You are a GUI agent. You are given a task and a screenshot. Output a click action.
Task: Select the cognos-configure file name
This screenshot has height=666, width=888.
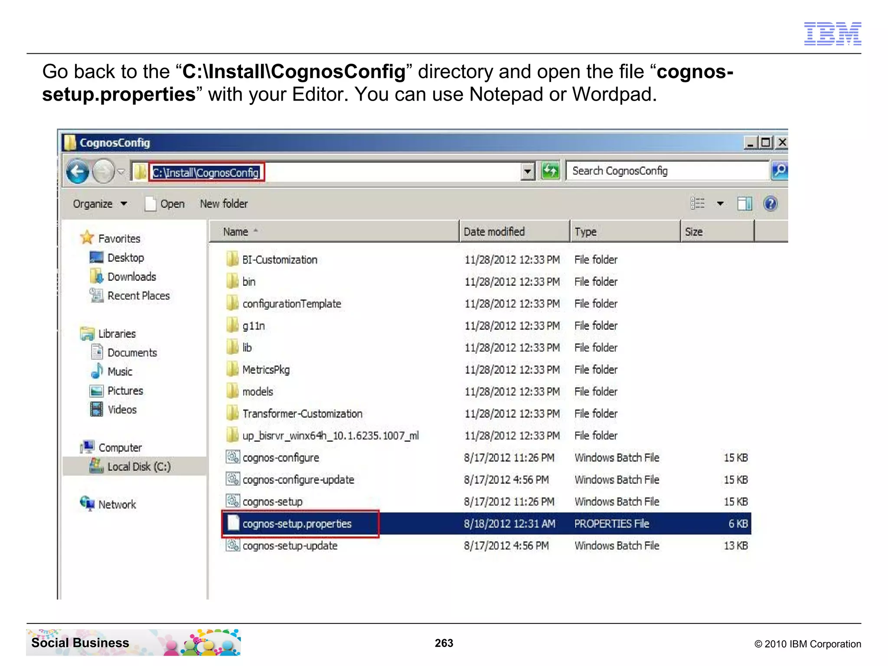click(281, 458)
